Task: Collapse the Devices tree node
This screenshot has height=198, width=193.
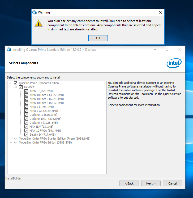Action: point(15,87)
